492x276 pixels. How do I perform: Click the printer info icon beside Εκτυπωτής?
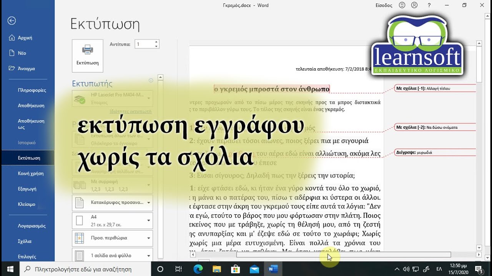tap(151, 80)
